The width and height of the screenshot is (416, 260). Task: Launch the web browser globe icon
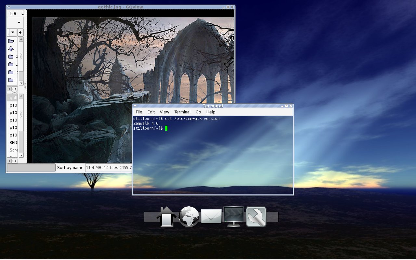point(189,217)
